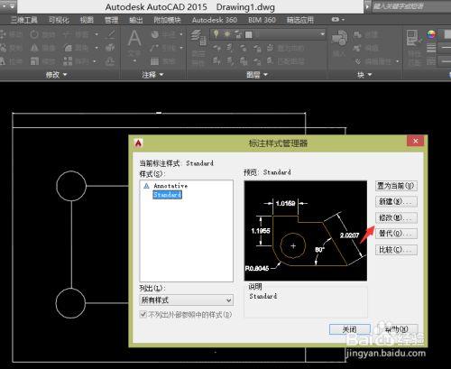Select the Trim tool icon
The width and height of the screenshot is (451, 369).
[x=68, y=34]
